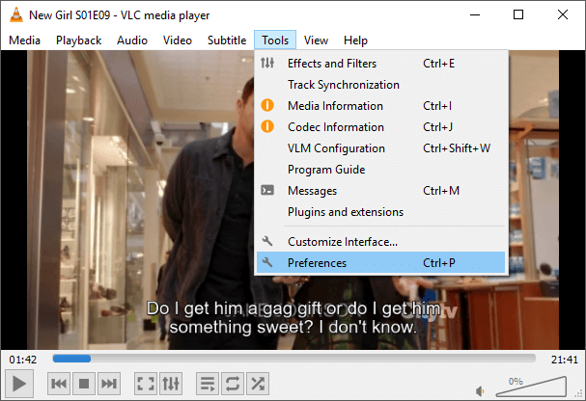Click the Preferences wrench icon
The image size is (586, 401).
coord(267,262)
